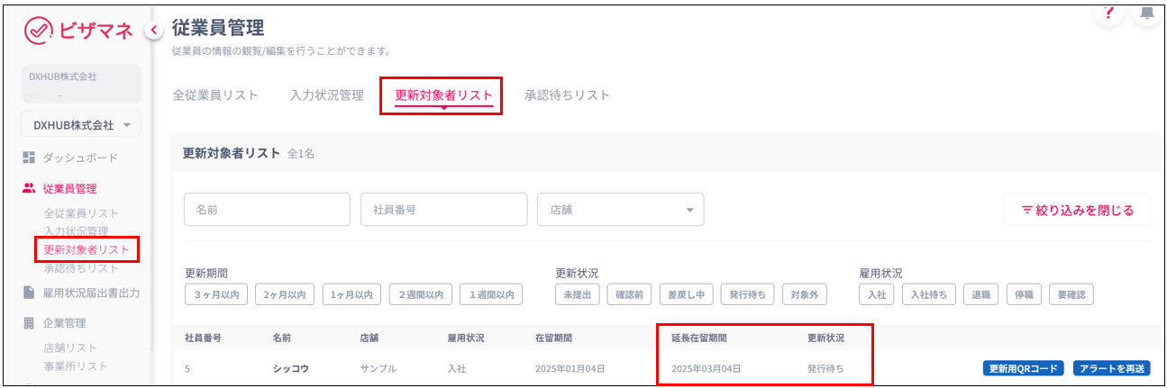The height and width of the screenshot is (388, 1167).
Task: Open the help question mark icon
Action: [x=1108, y=13]
